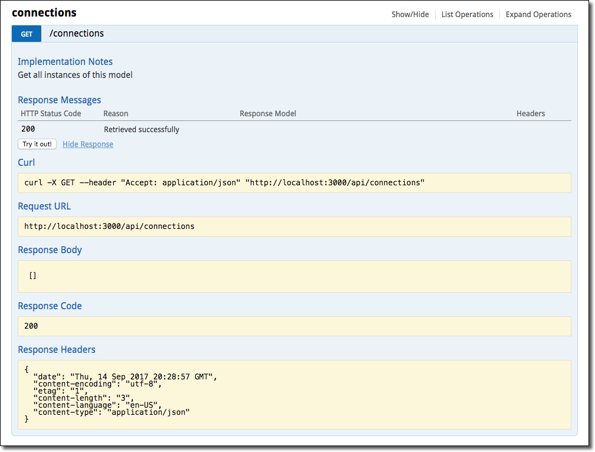The width and height of the screenshot is (595, 452).
Task: Click the 'Retrieved successfully' reason text
Action: click(142, 130)
